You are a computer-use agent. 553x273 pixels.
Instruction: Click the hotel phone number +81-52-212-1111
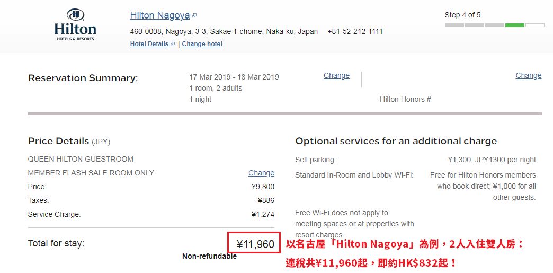click(355, 31)
